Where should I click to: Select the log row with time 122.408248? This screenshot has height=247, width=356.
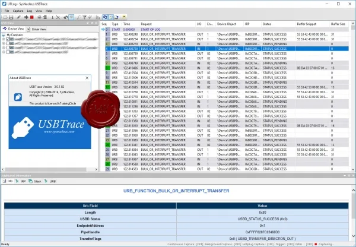click(x=225, y=34)
